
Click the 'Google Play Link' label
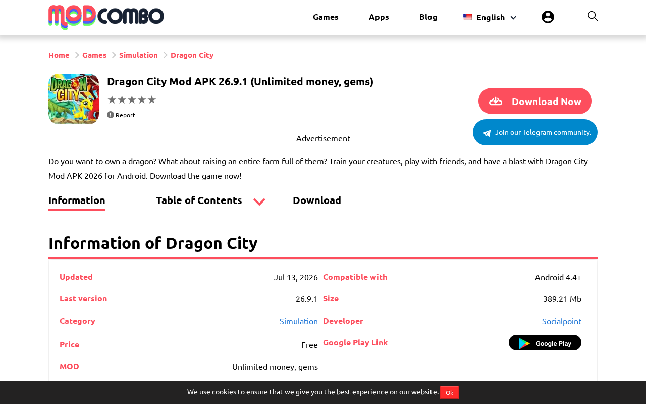pyautogui.click(x=355, y=342)
